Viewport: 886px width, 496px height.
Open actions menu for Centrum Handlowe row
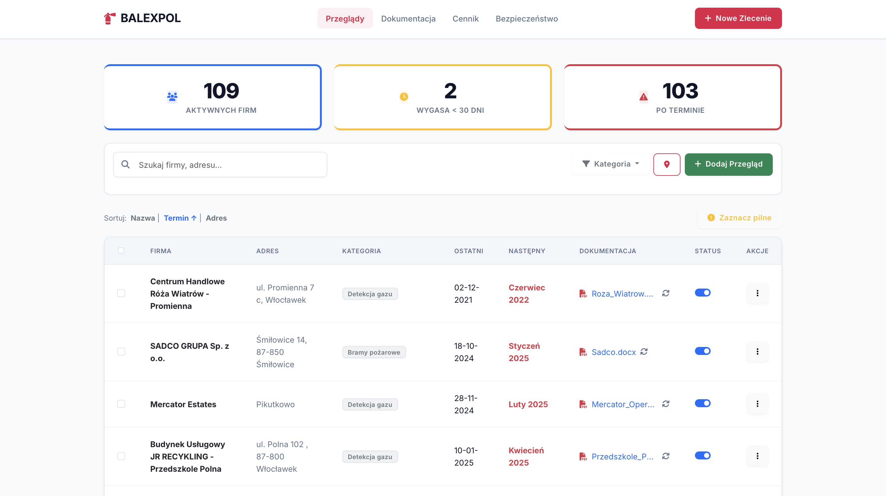pos(757,293)
